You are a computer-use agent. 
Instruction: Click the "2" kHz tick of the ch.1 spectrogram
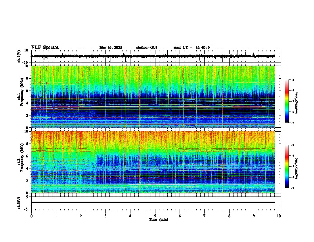(x=28, y=115)
